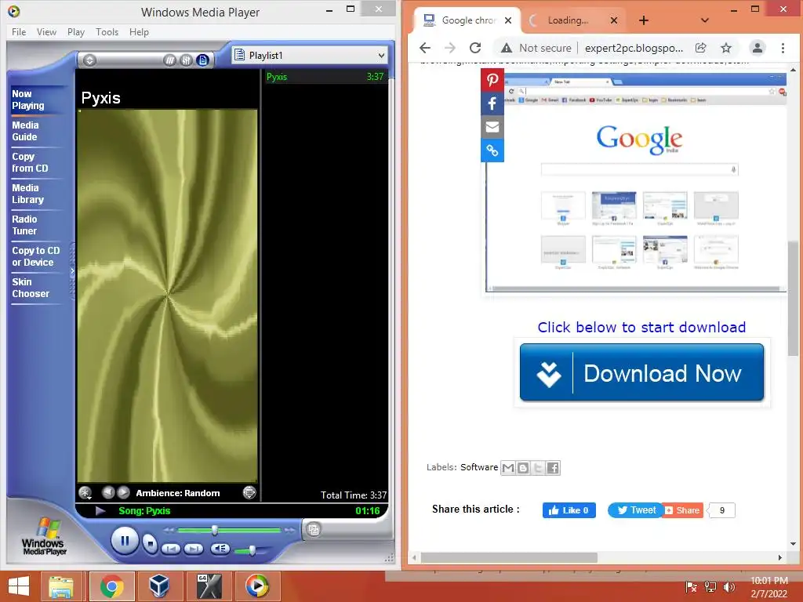Select the previous visualization

(108, 492)
